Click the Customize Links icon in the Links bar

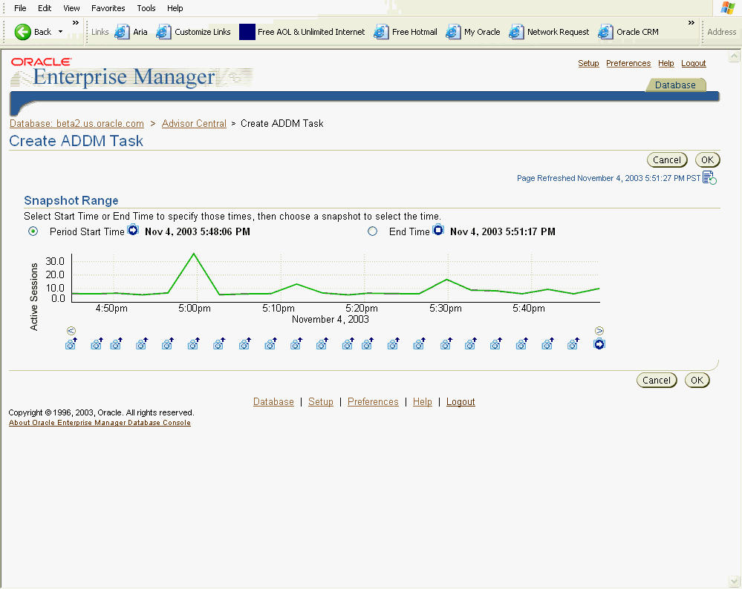click(163, 32)
